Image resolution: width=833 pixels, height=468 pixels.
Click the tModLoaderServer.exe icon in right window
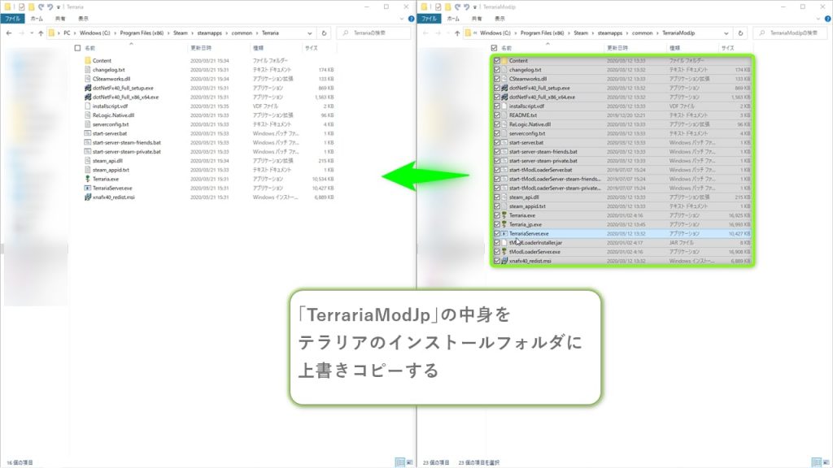click(x=504, y=252)
